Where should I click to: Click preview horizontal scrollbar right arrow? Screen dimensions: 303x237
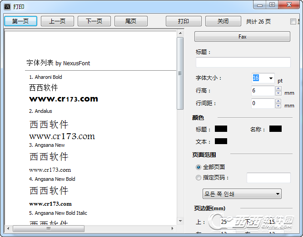coord(172,228)
